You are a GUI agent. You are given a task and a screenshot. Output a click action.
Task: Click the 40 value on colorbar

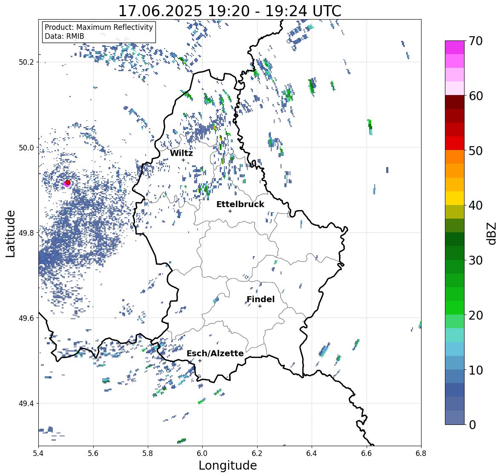[475, 205]
